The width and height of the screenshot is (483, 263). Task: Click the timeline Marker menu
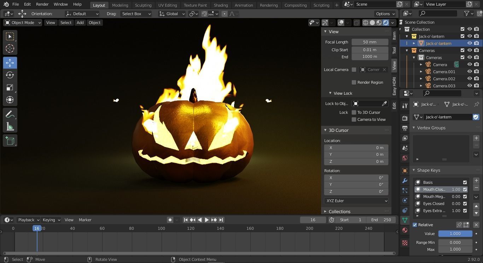point(85,220)
